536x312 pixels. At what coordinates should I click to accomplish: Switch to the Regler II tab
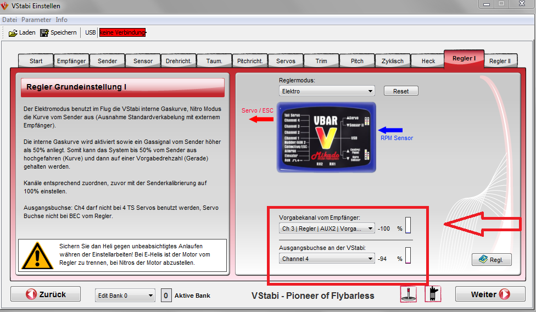[x=500, y=61]
